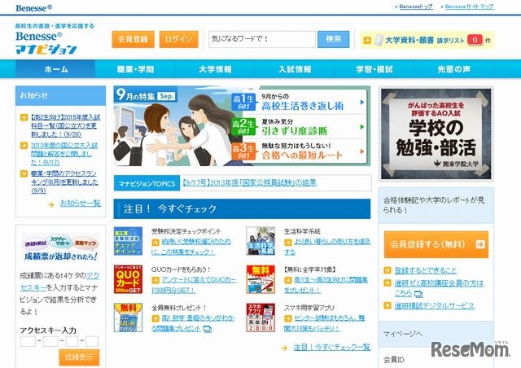Viewport: 521px width, 368px height.
Task: Open the Benesseサイトマップ link
Action: (x=469, y=7)
